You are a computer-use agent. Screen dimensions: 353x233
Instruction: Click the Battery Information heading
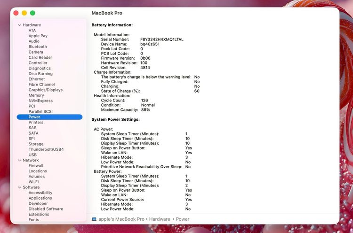click(x=112, y=25)
